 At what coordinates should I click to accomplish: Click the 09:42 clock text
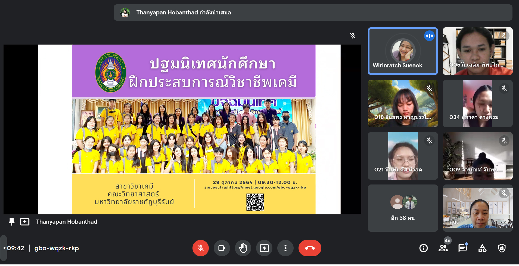16,248
